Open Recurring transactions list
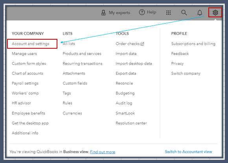The image size is (228, 163). (x=83, y=64)
